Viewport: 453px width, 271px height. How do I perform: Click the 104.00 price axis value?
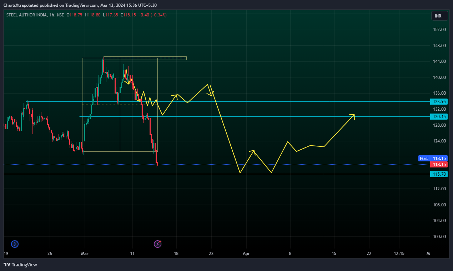point(439,221)
